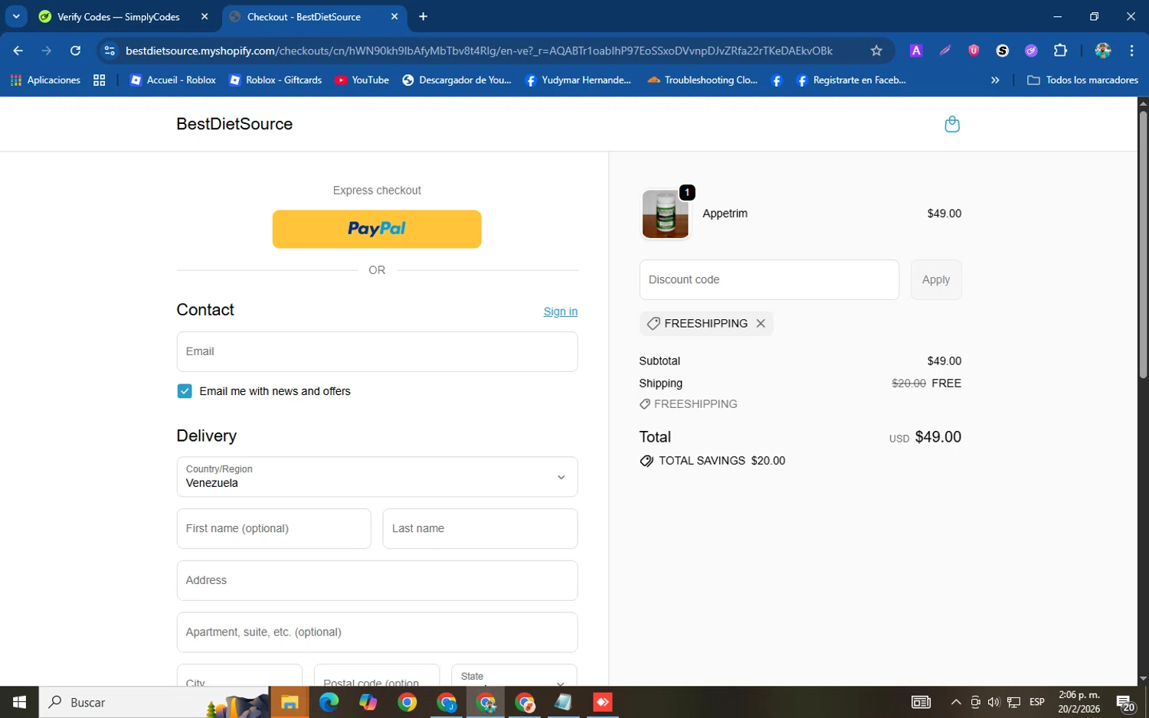Click the Apartment, suite, etc. field
1149x718 pixels.
point(377,632)
